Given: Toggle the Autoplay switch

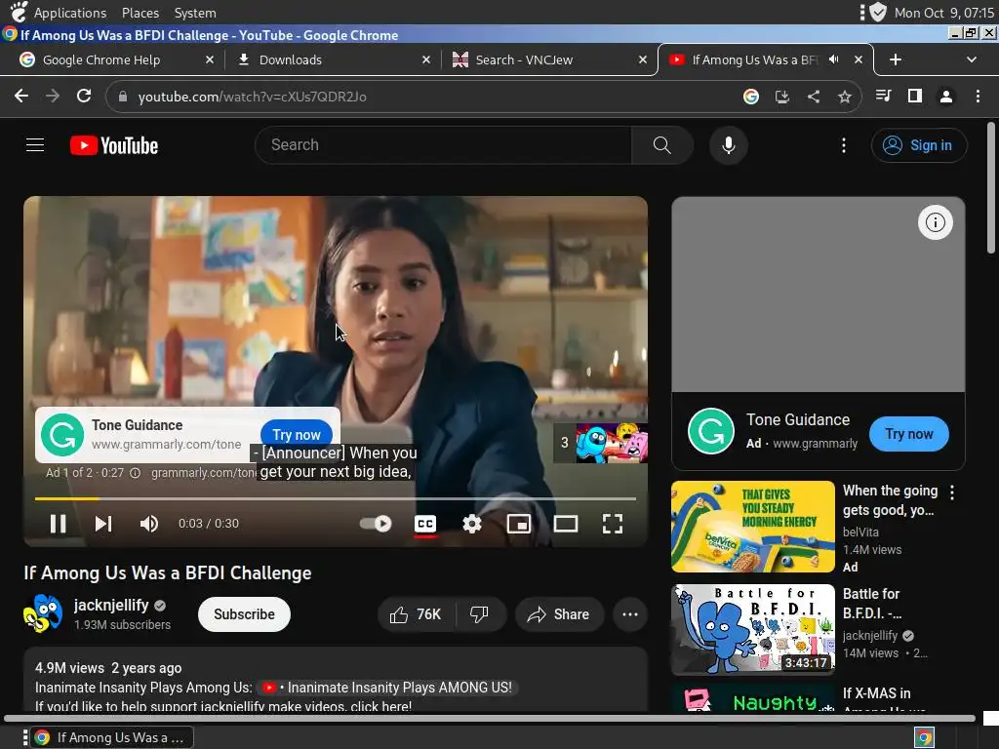Looking at the screenshot, I should (x=376, y=524).
